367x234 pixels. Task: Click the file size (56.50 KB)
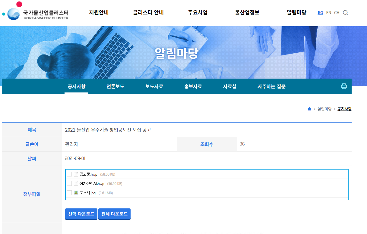tap(115, 184)
